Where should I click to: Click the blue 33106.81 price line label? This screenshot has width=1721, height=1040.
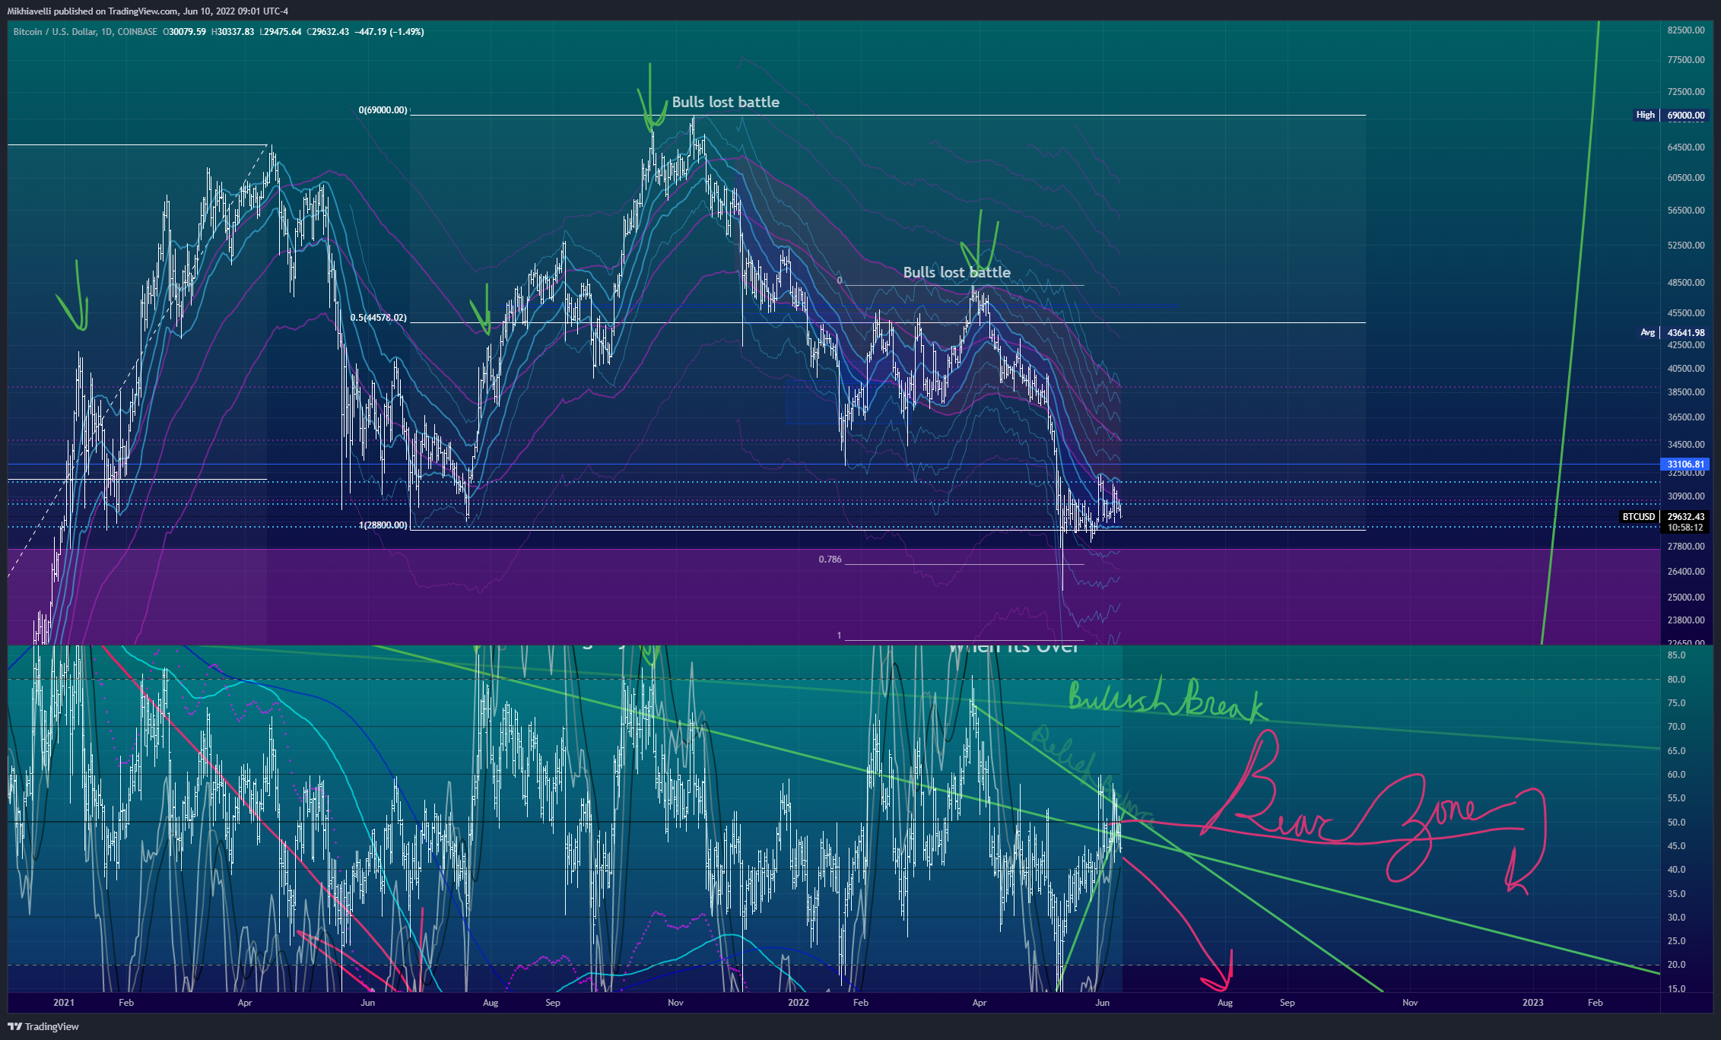pyautogui.click(x=1685, y=465)
